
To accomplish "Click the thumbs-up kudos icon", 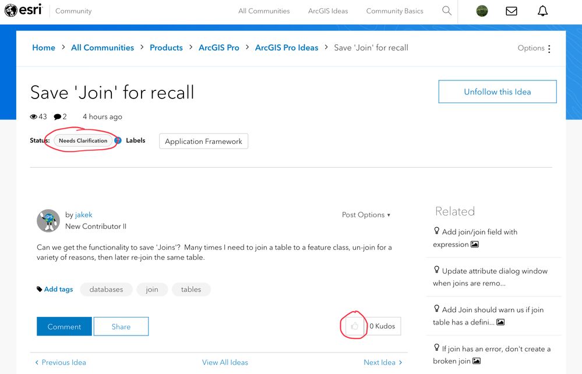I will 354,326.
